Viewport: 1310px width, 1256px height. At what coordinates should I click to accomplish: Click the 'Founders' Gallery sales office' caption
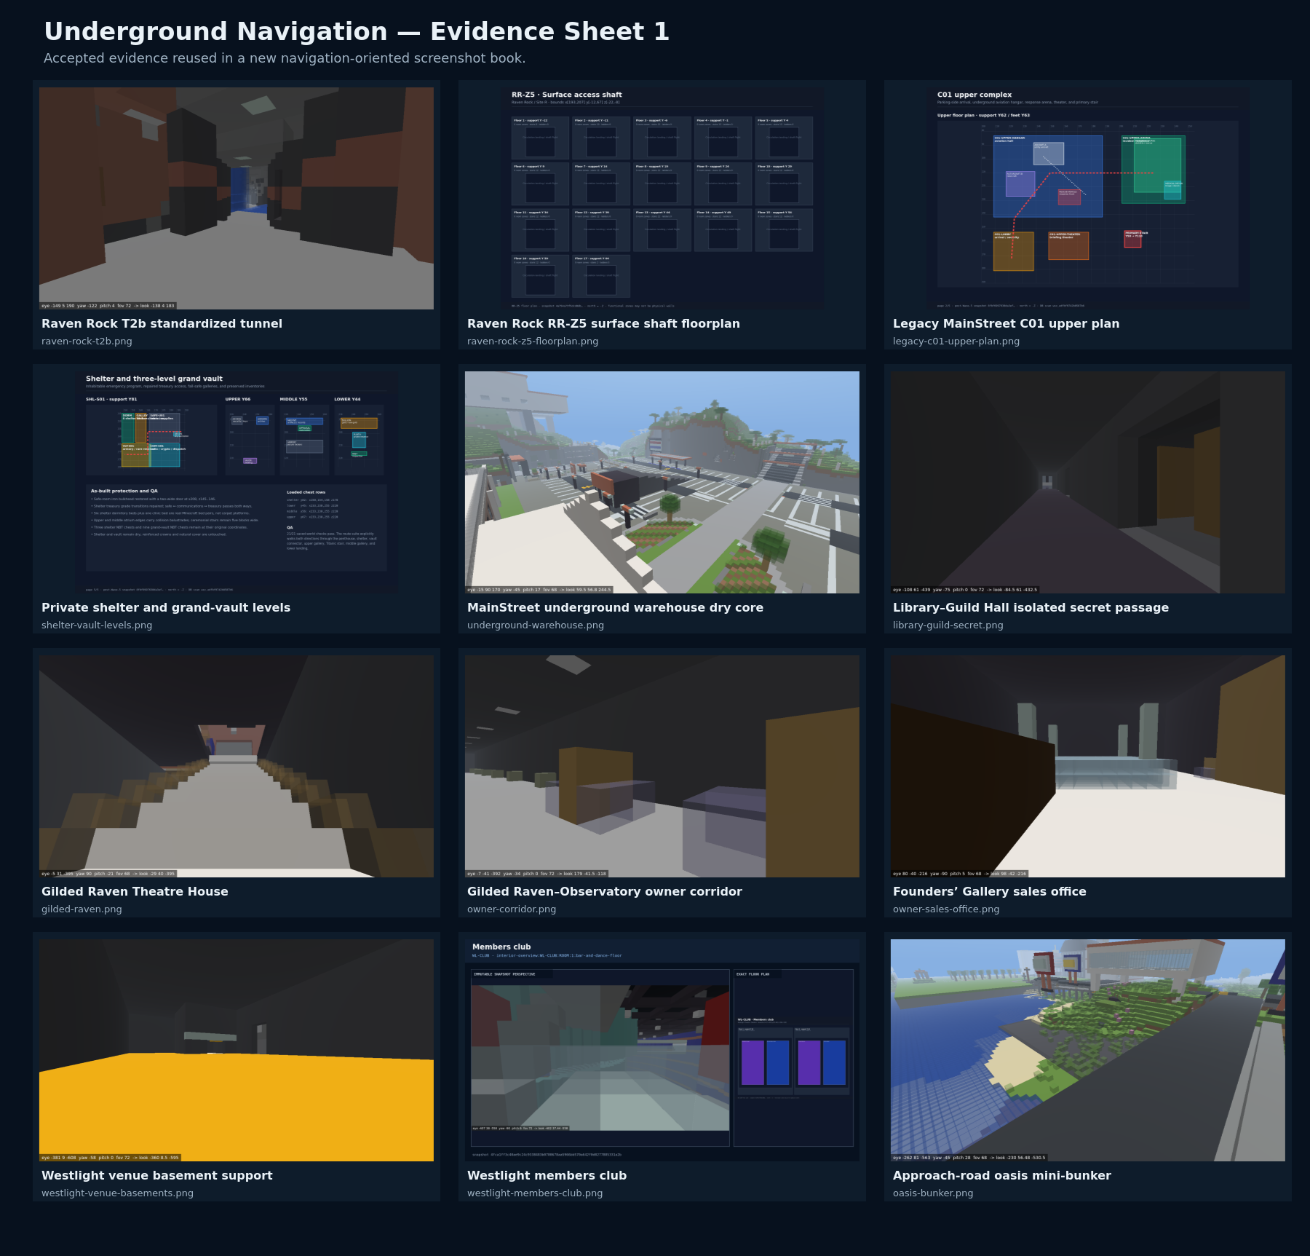pos(990,891)
